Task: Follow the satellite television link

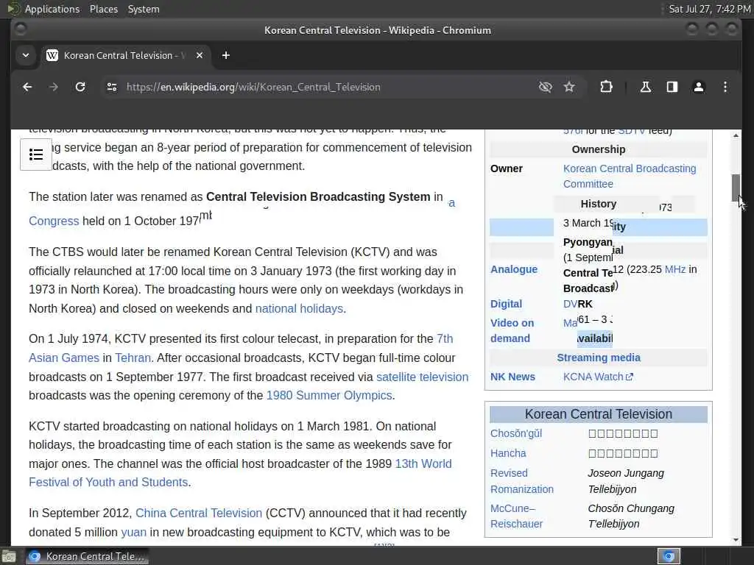Action: (422, 377)
